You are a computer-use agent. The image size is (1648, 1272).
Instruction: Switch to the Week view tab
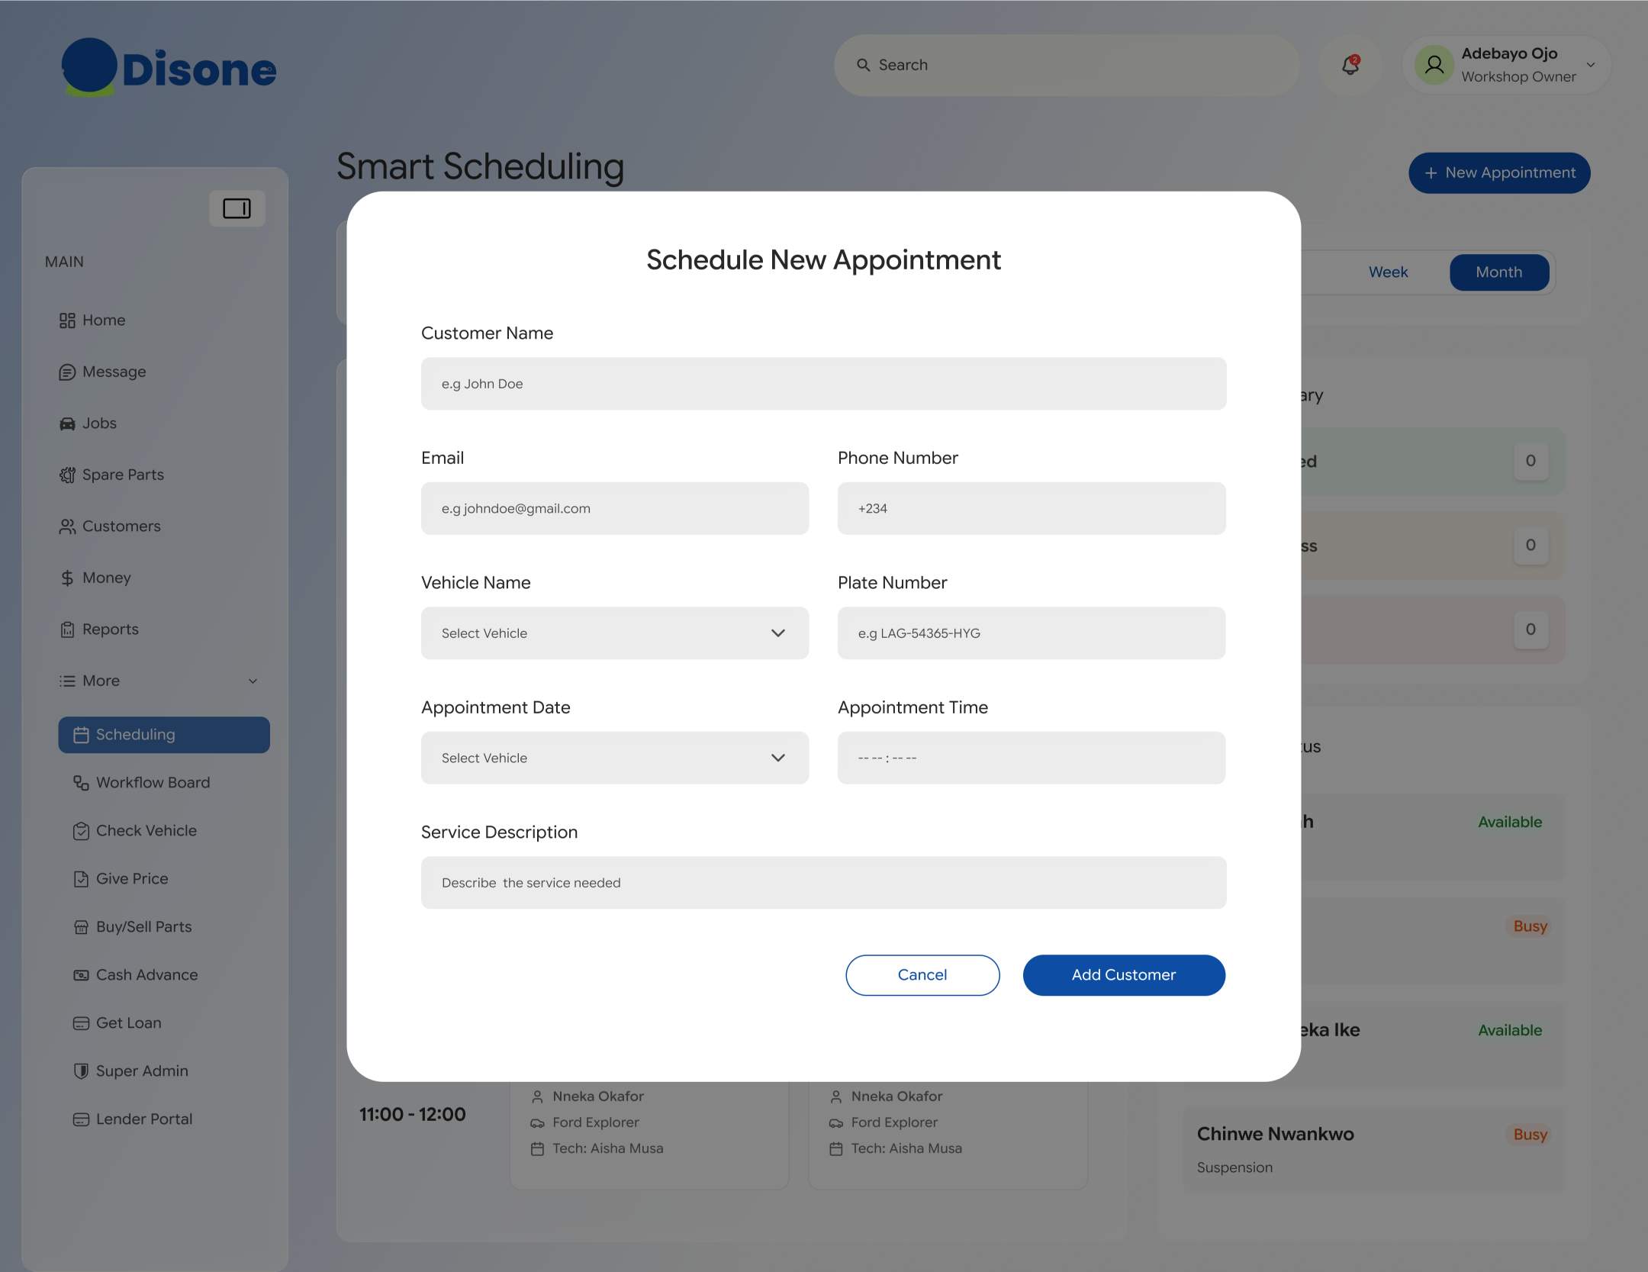click(1388, 272)
